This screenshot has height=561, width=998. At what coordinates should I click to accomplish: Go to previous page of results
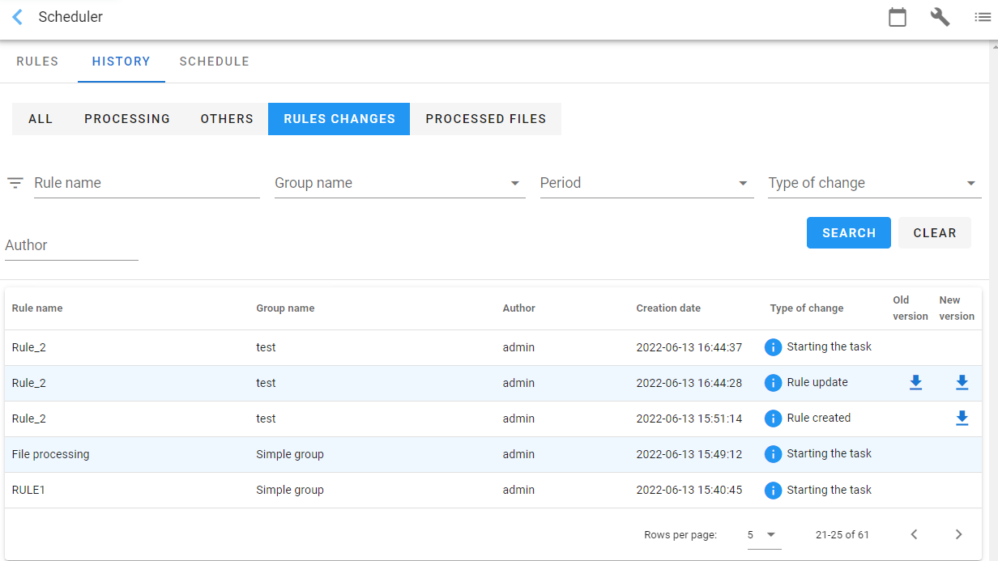[915, 534]
